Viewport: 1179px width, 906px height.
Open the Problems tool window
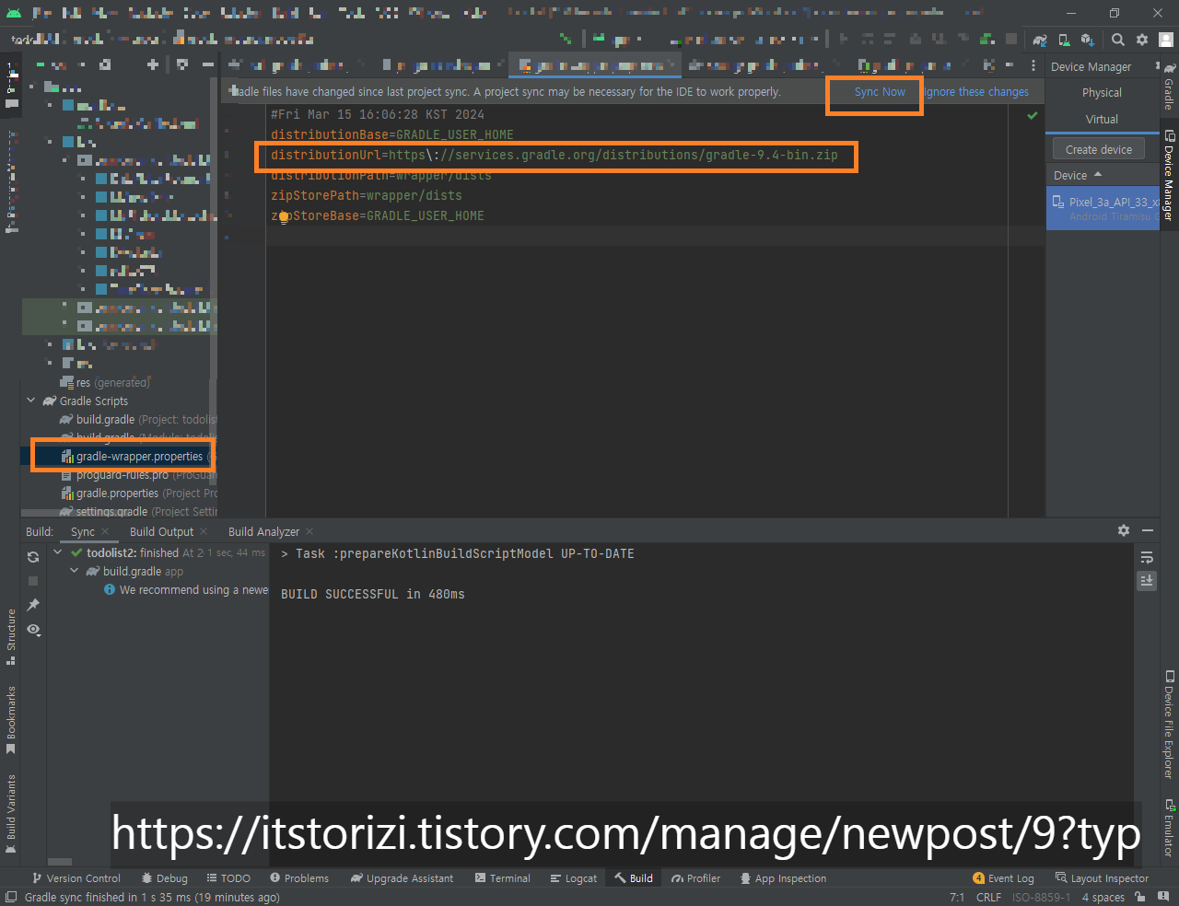click(299, 878)
